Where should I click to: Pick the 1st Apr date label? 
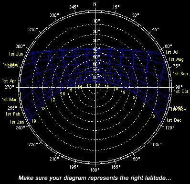tap(9, 81)
